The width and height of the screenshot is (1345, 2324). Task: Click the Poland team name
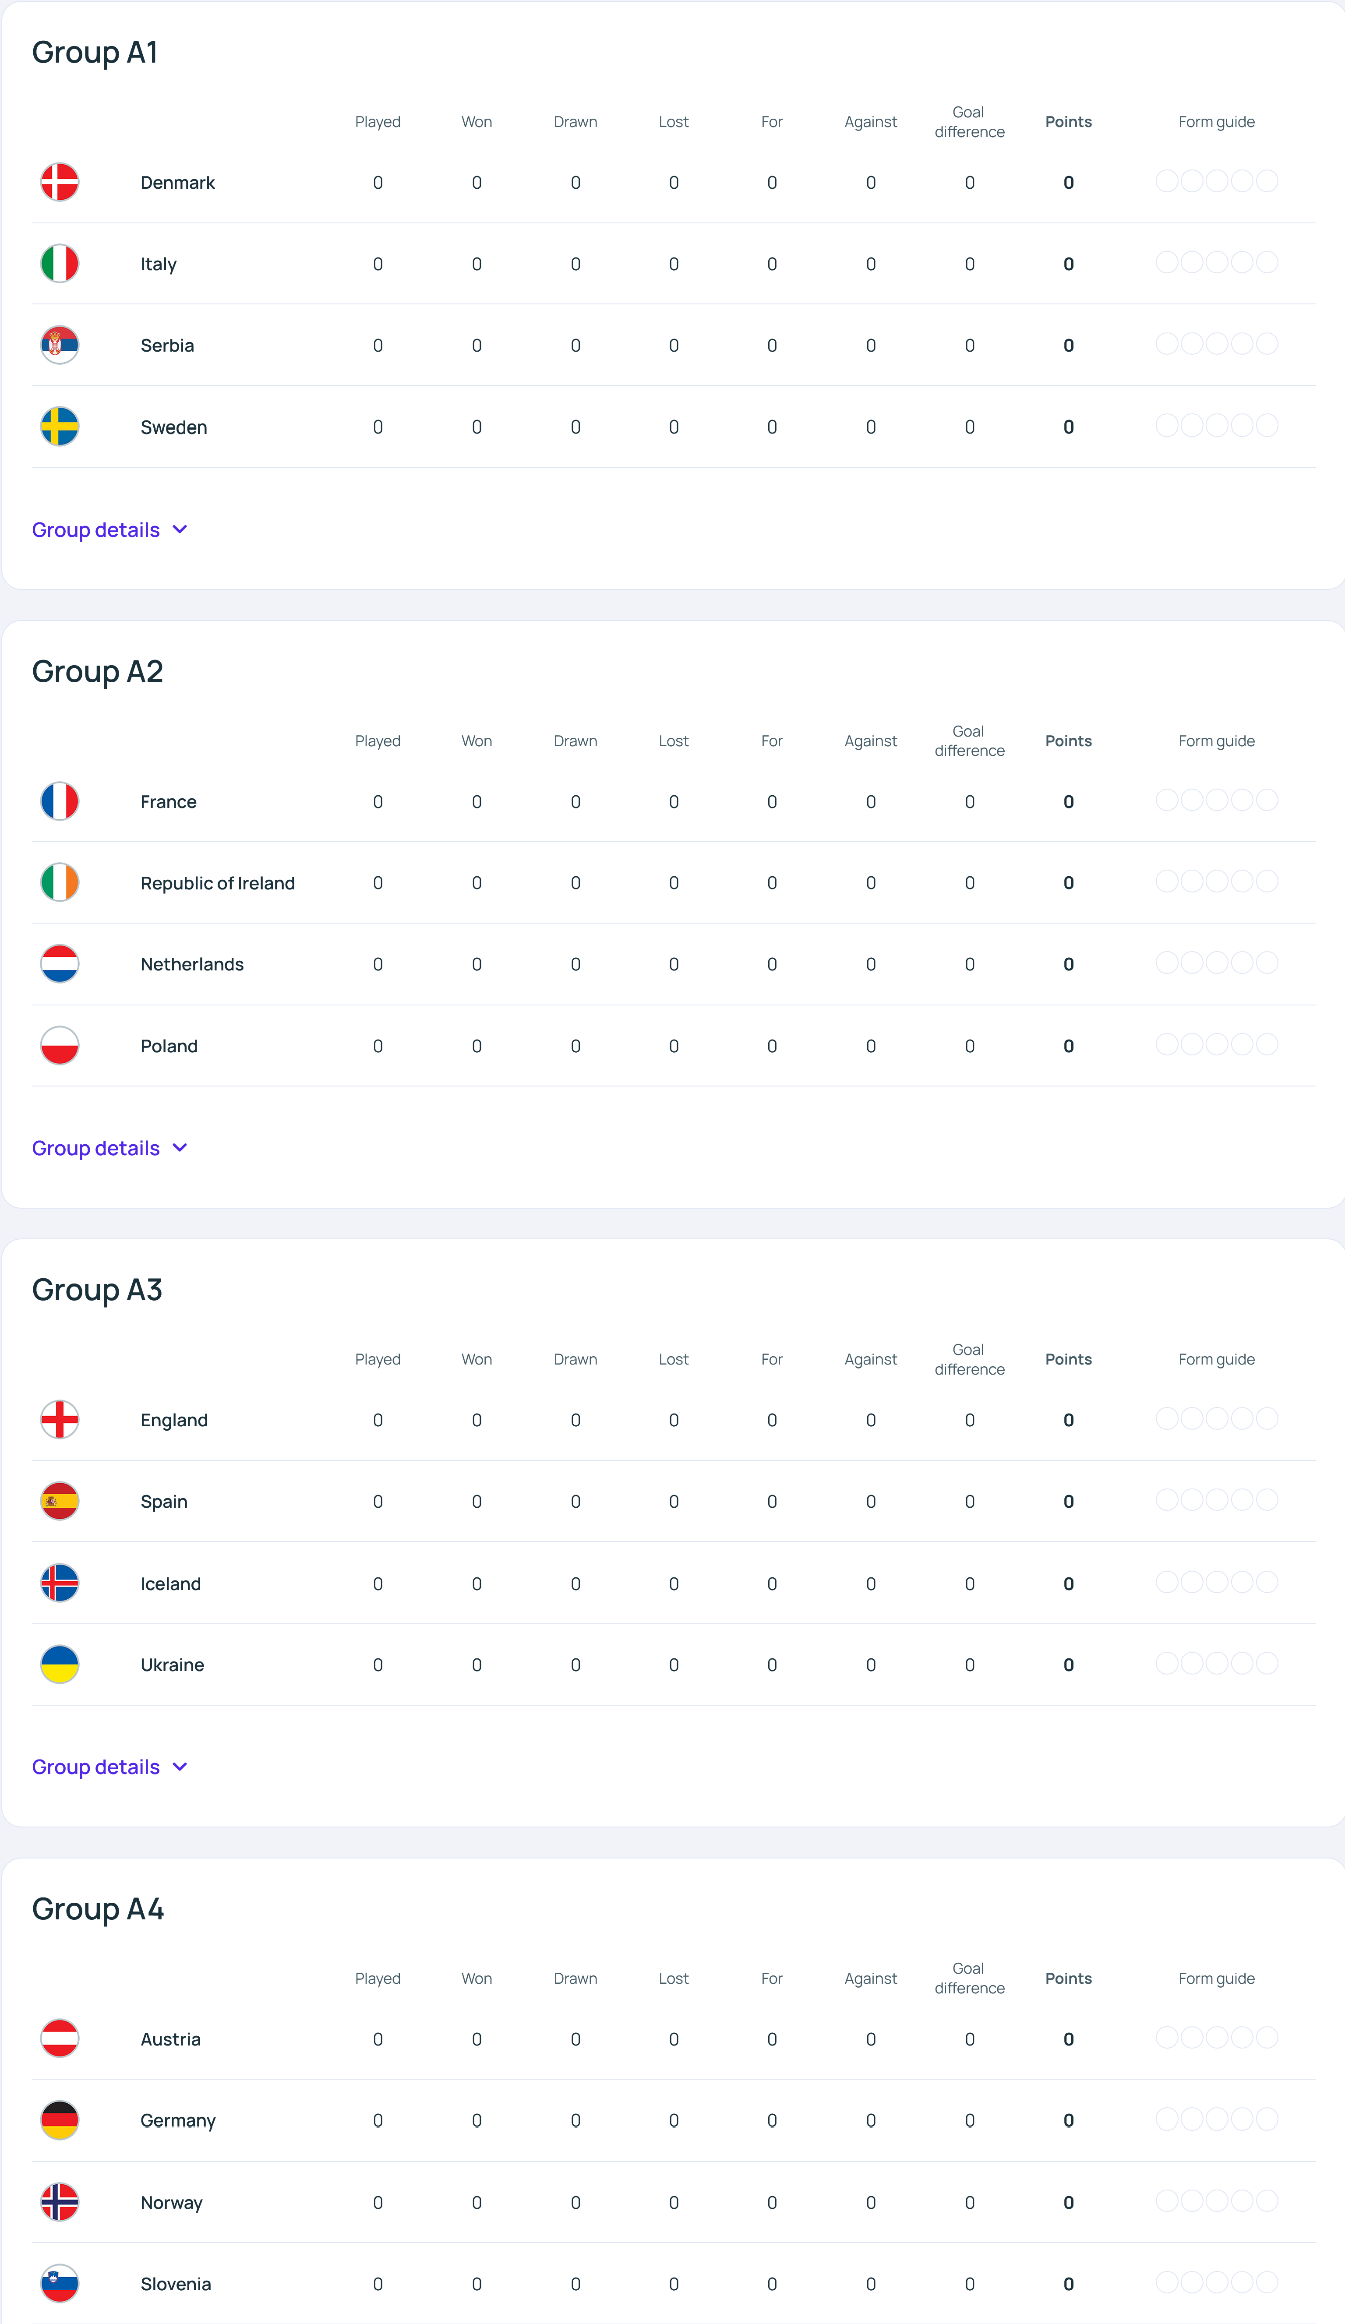169,1046
